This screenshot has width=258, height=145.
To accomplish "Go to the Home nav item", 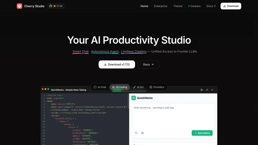I will [x=144, y=6].
